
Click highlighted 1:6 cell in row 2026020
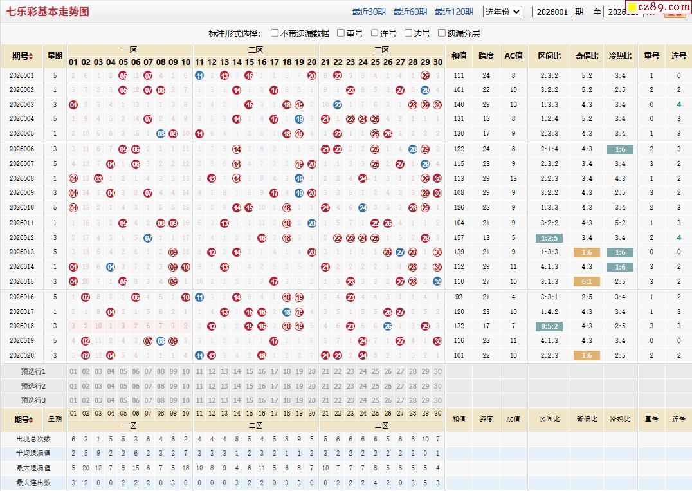coord(587,355)
